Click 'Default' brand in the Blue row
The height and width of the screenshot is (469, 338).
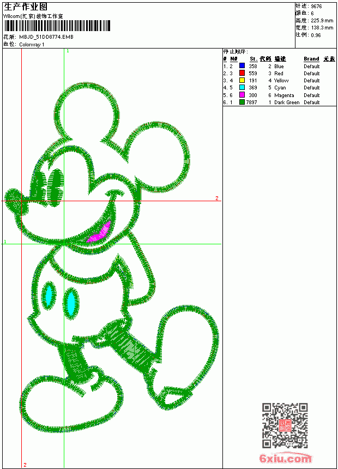tap(311, 67)
